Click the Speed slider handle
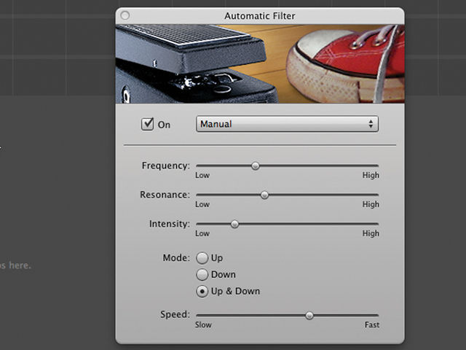The width and height of the screenshot is (466, 350). click(x=309, y=316)
